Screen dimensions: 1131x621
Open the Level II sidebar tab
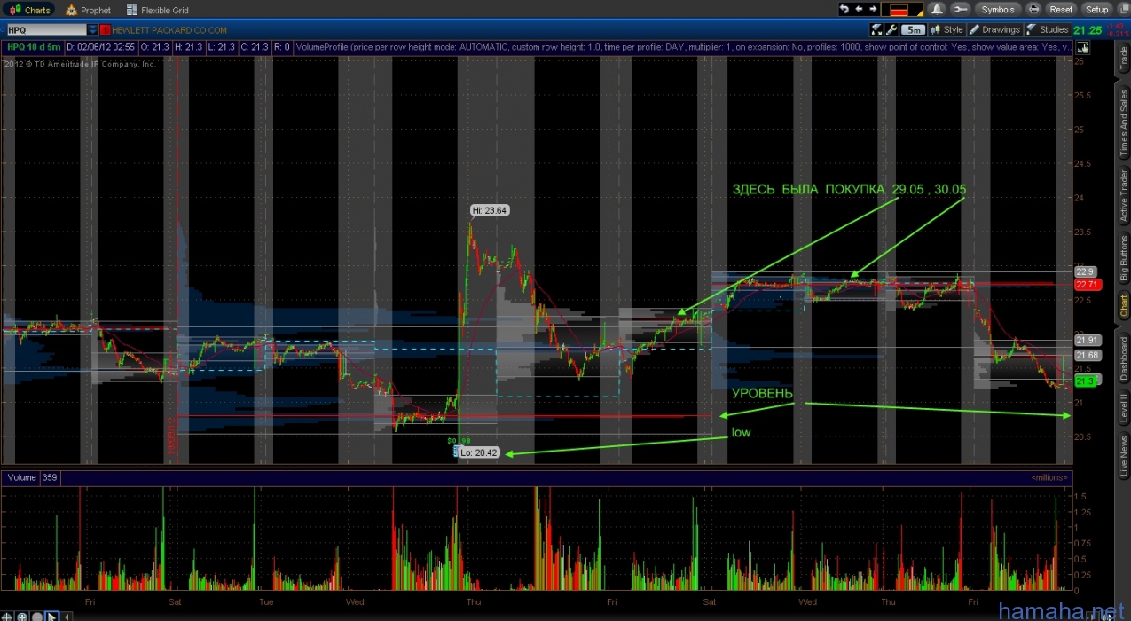click(x=1123, y=410)
